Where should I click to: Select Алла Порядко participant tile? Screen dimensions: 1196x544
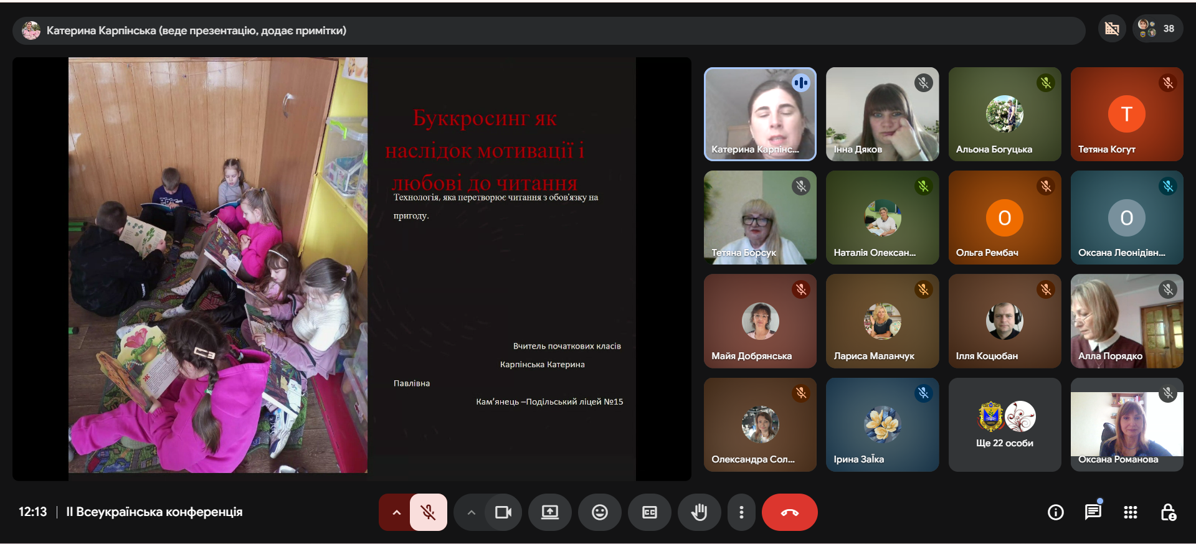click(x=1126, y=321)
